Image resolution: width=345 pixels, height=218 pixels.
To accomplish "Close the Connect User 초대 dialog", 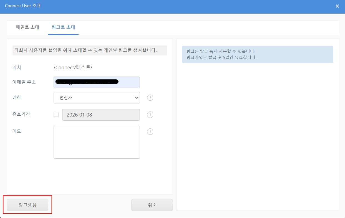I will tap(337, 6).
